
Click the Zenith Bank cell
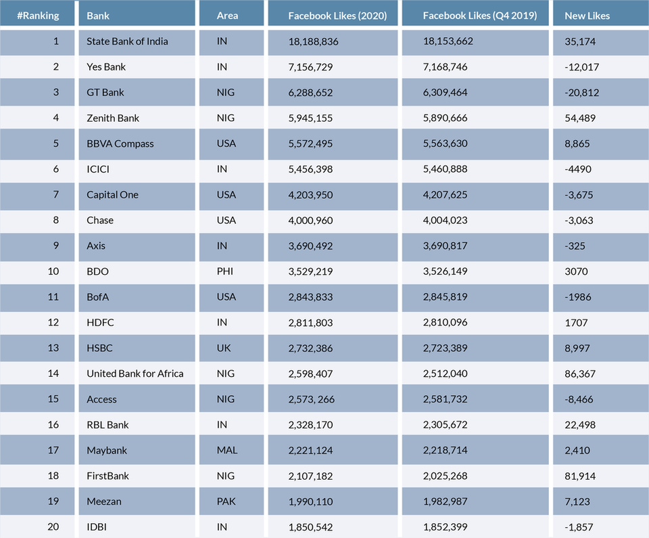113,118
